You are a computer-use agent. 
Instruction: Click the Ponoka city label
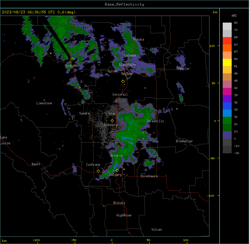tap(139, 39)
